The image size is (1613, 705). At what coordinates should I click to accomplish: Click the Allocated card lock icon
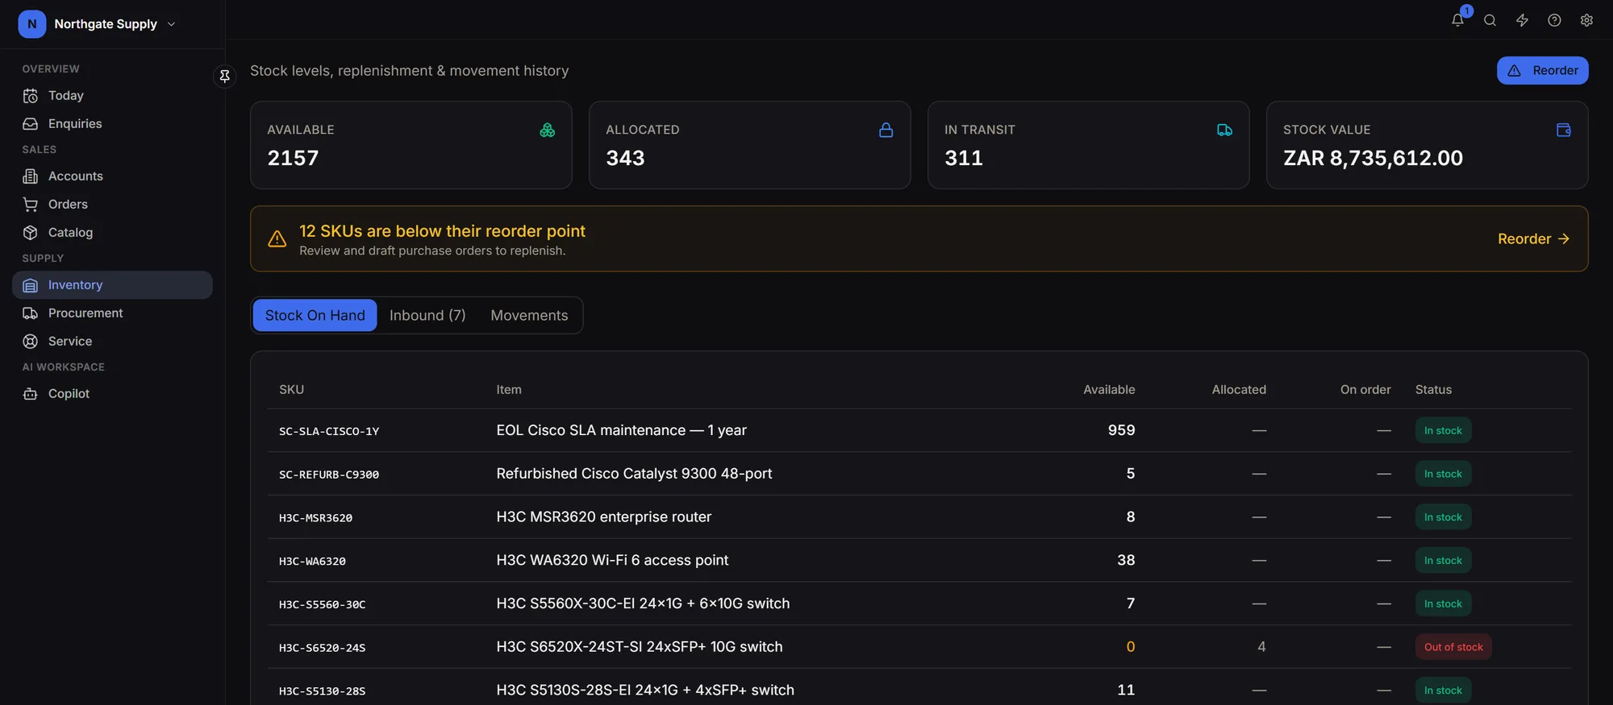click(x=886, y=130)
